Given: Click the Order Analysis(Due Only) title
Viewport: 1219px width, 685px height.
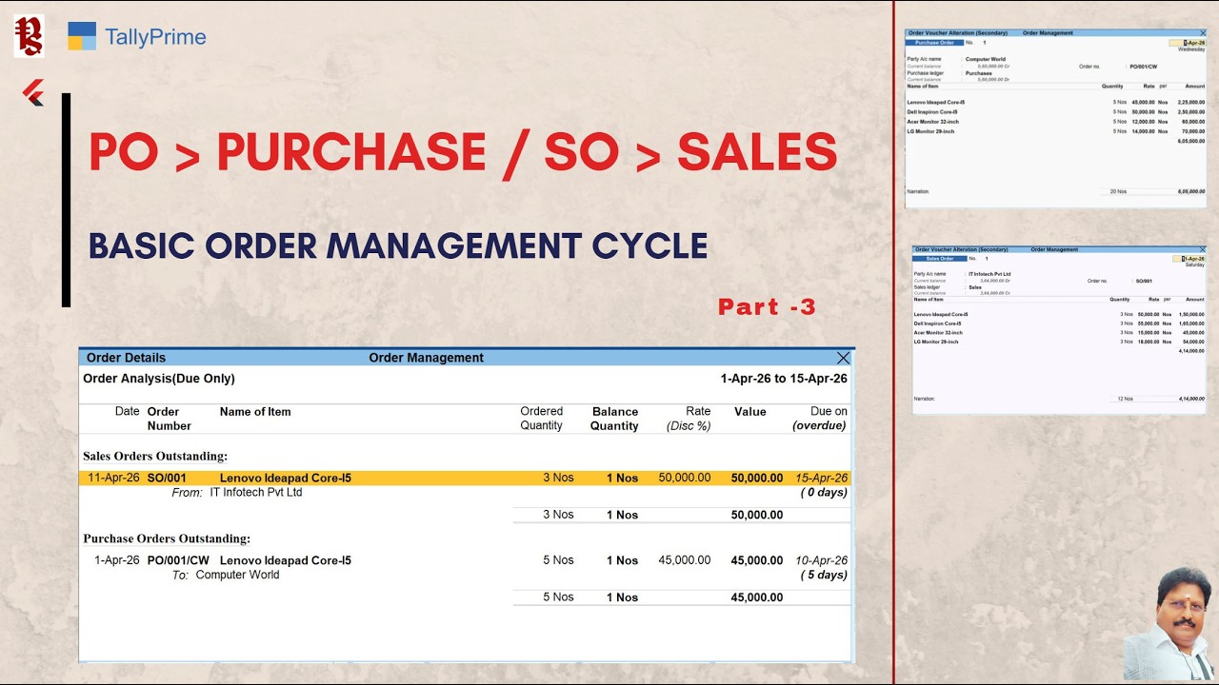Looking at the screenshot, I should pos(159,379).
